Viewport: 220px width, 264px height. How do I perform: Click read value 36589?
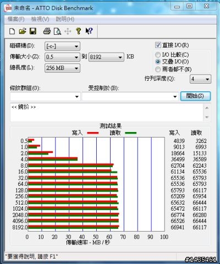[200, 159]
